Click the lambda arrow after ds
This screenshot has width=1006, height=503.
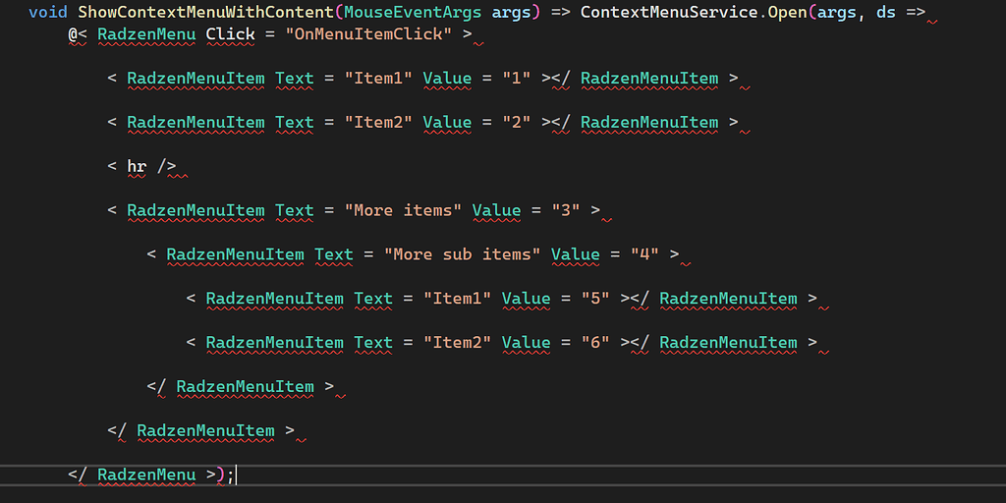[916, 12]
